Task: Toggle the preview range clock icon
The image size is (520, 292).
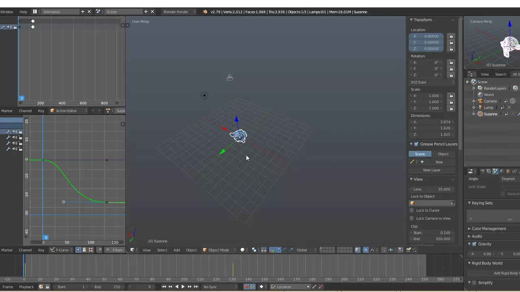Action: (x=41, y=287)
